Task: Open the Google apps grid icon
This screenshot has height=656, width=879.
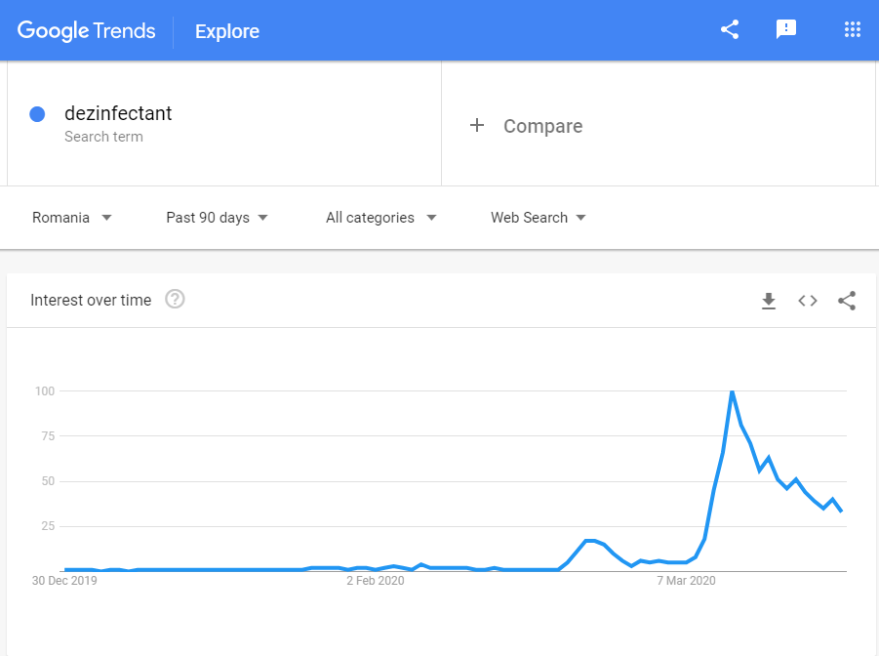Action: pyautogui.click(x=852, y=29)
